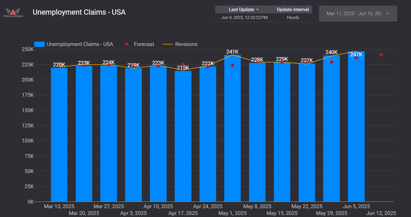Click the May 1, 2025 forecast dot
The height and width of the screenshot is (217, 411).
click(232, 65)
